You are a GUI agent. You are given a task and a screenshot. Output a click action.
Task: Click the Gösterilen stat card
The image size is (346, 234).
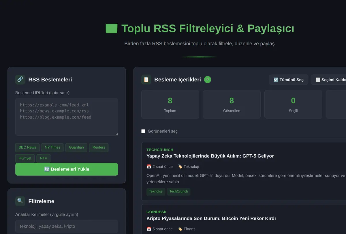click(232, 104)
